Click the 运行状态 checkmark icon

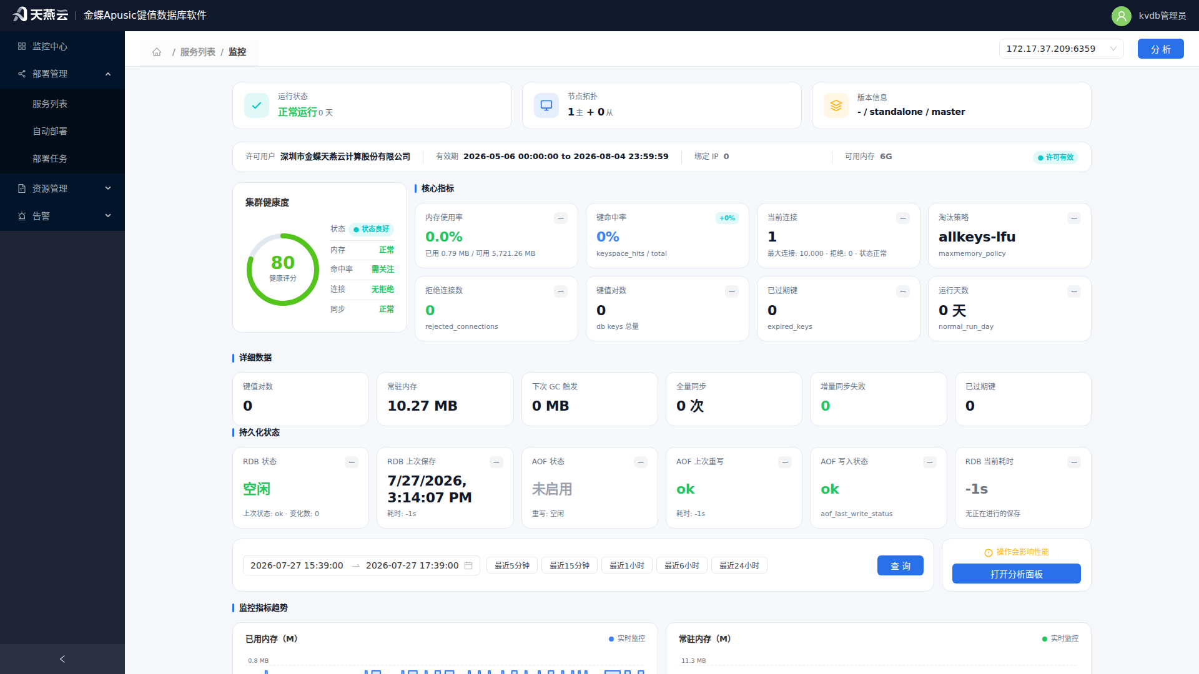click(x=257, y=105)
